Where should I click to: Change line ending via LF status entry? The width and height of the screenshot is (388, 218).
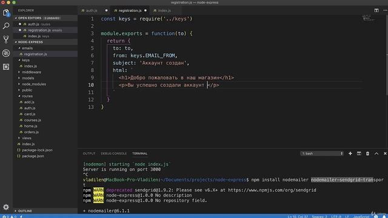point(347,217)
